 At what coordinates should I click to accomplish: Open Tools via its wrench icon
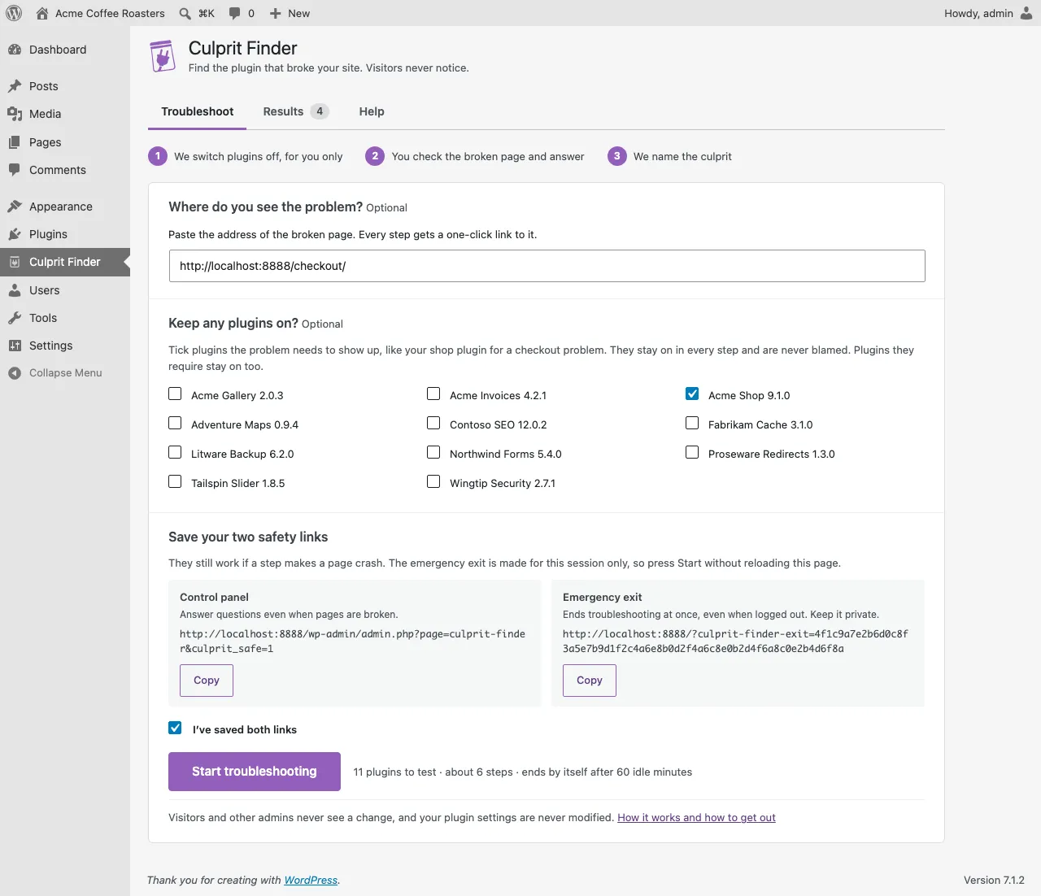(x=15, y=318)
